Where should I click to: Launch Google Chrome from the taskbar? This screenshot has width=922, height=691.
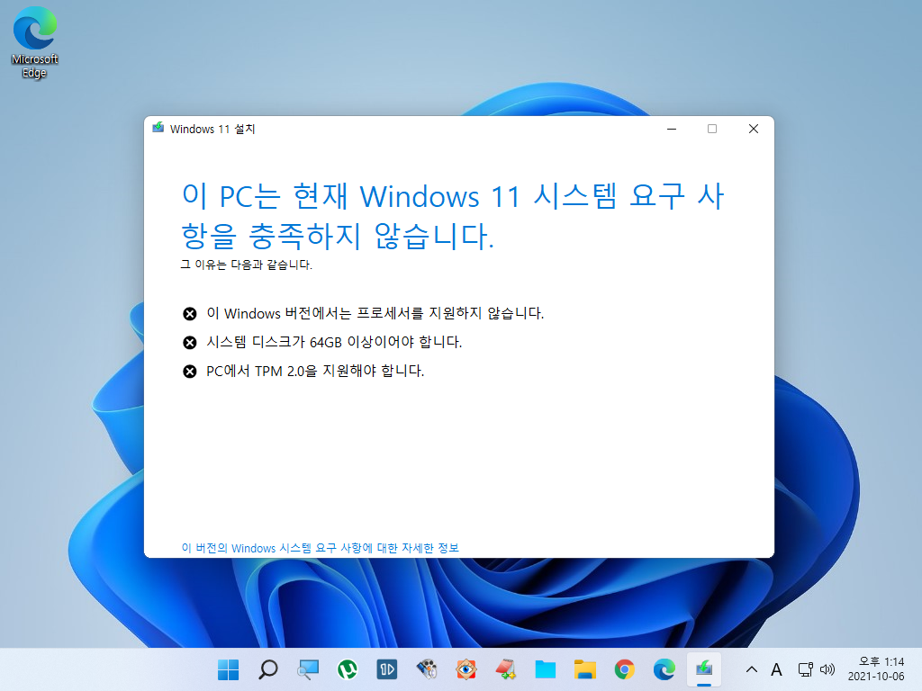625,669
